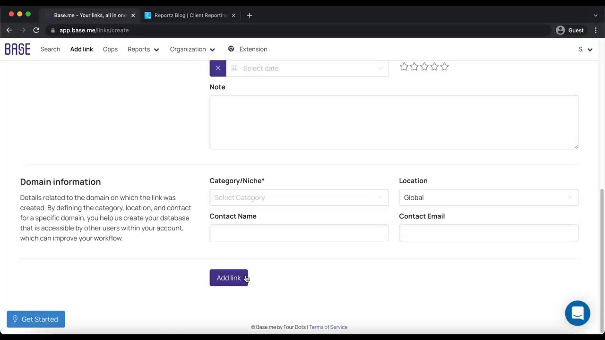This screenshot has height=340, width=605.
Task: Close the Reportz Blog tab
Action: click(x=233, y=15)
